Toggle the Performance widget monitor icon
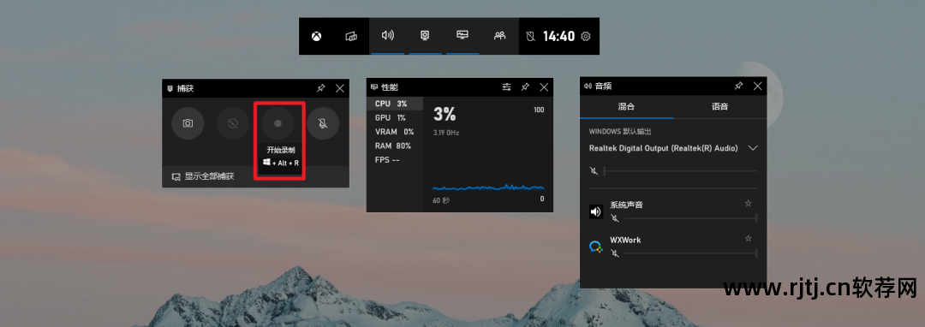This screenshot has width=925, height=327. click(x=462, y=35)
